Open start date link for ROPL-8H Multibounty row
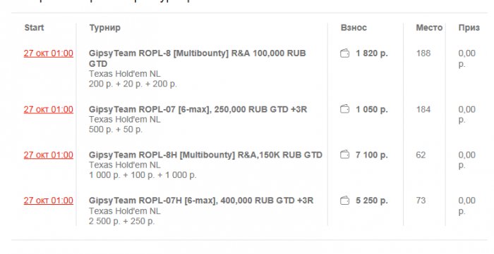This screenshot has height=254, width=494. (x=49, y=155)
